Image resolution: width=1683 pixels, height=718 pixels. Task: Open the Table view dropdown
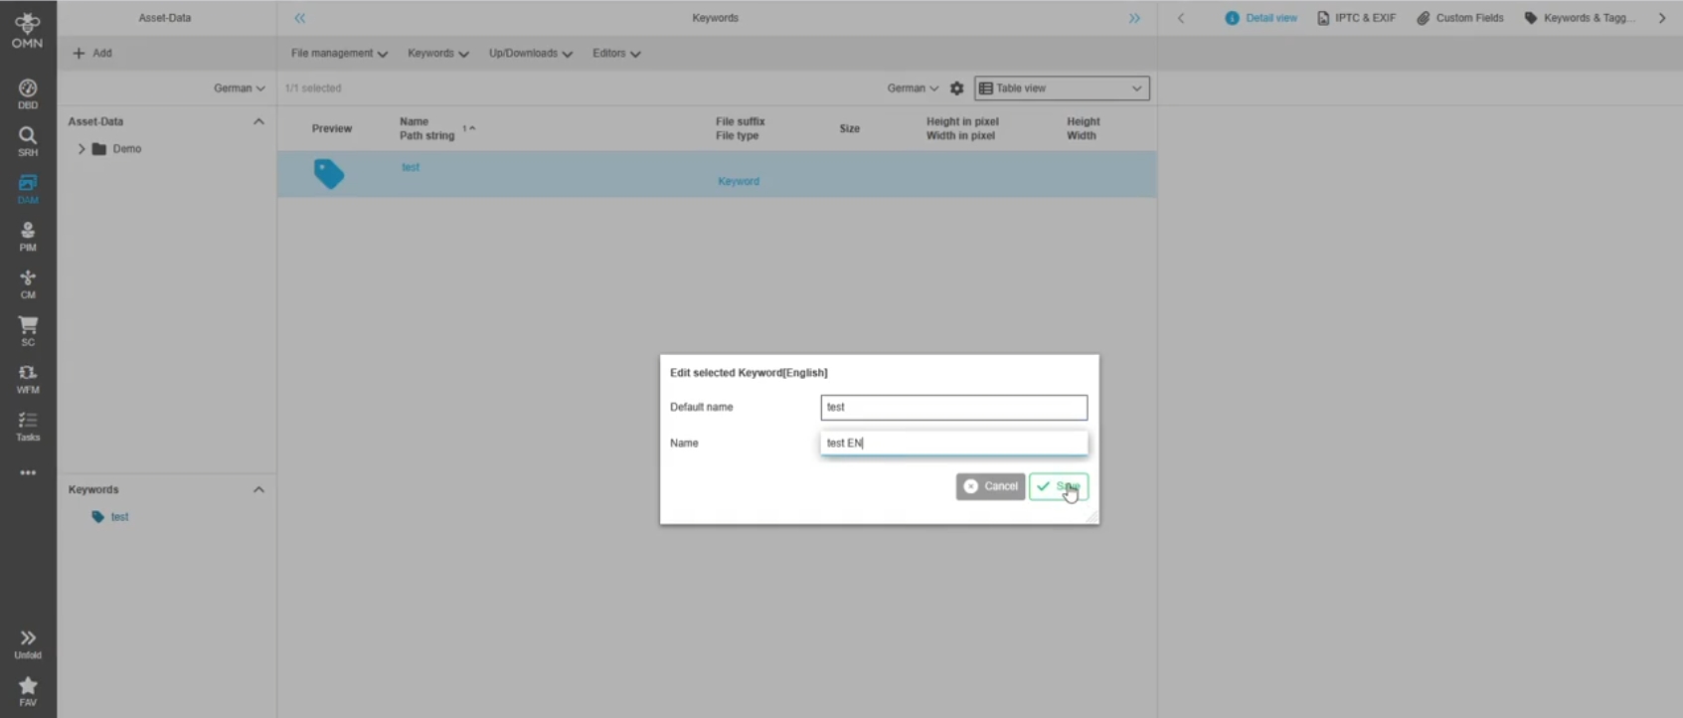point(1061,89)
